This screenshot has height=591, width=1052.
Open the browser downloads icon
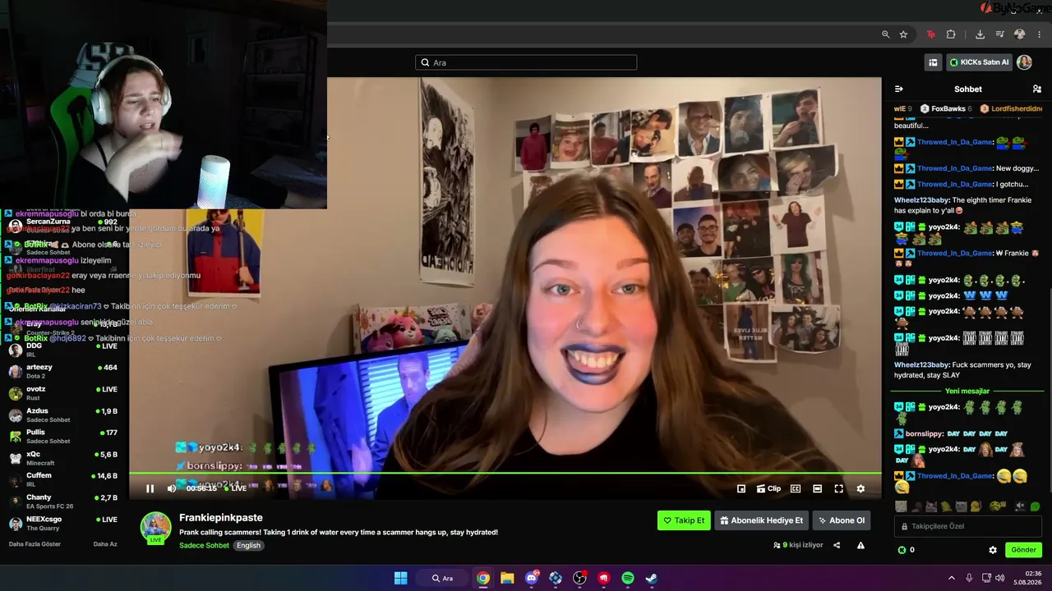coord(980,34)
